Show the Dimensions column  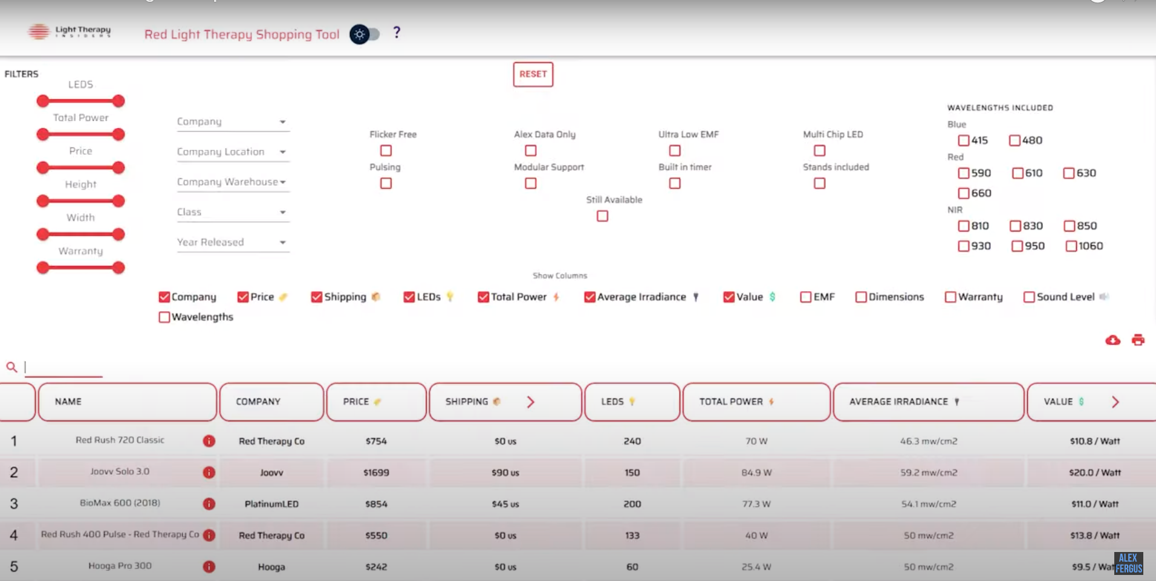[861, 297]
